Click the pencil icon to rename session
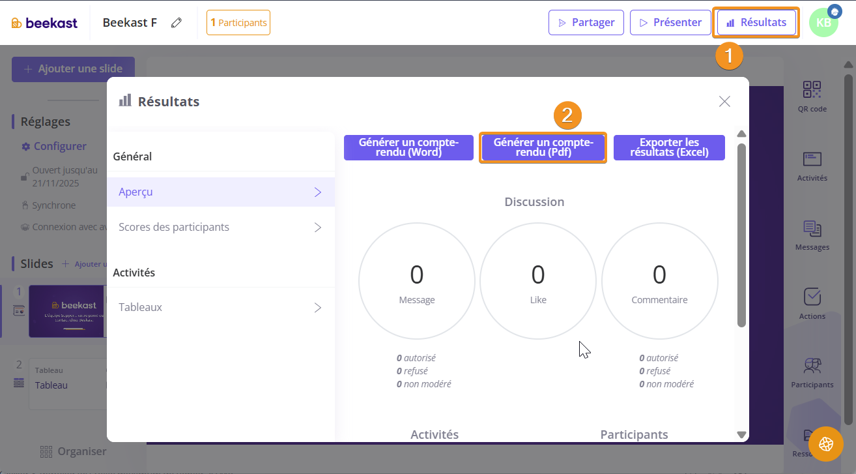This screenshot has width=856, height=474. (x=176, y=23)
